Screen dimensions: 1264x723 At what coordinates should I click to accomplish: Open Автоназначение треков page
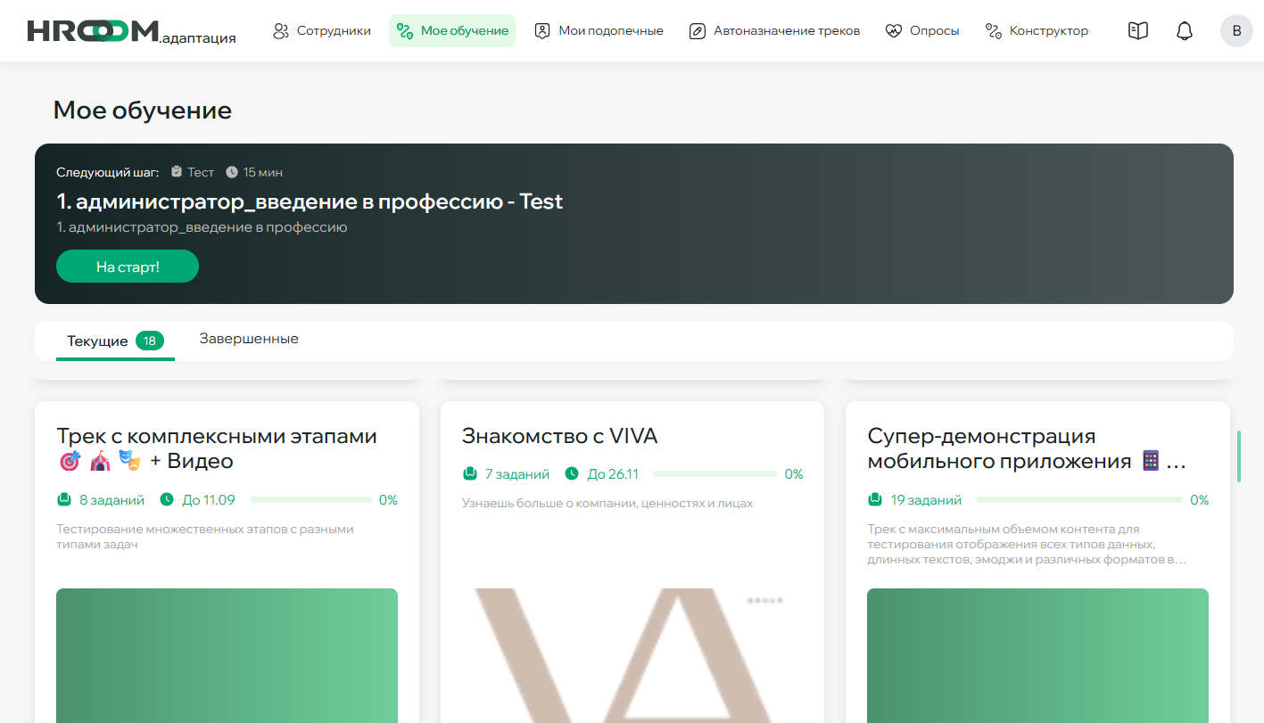click(774, 31)
